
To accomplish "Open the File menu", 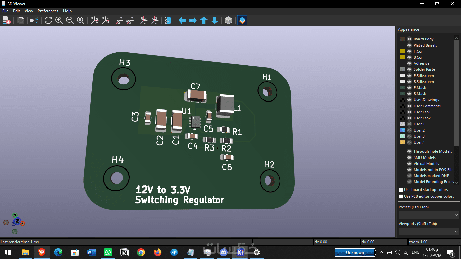I will click(5, 11).
